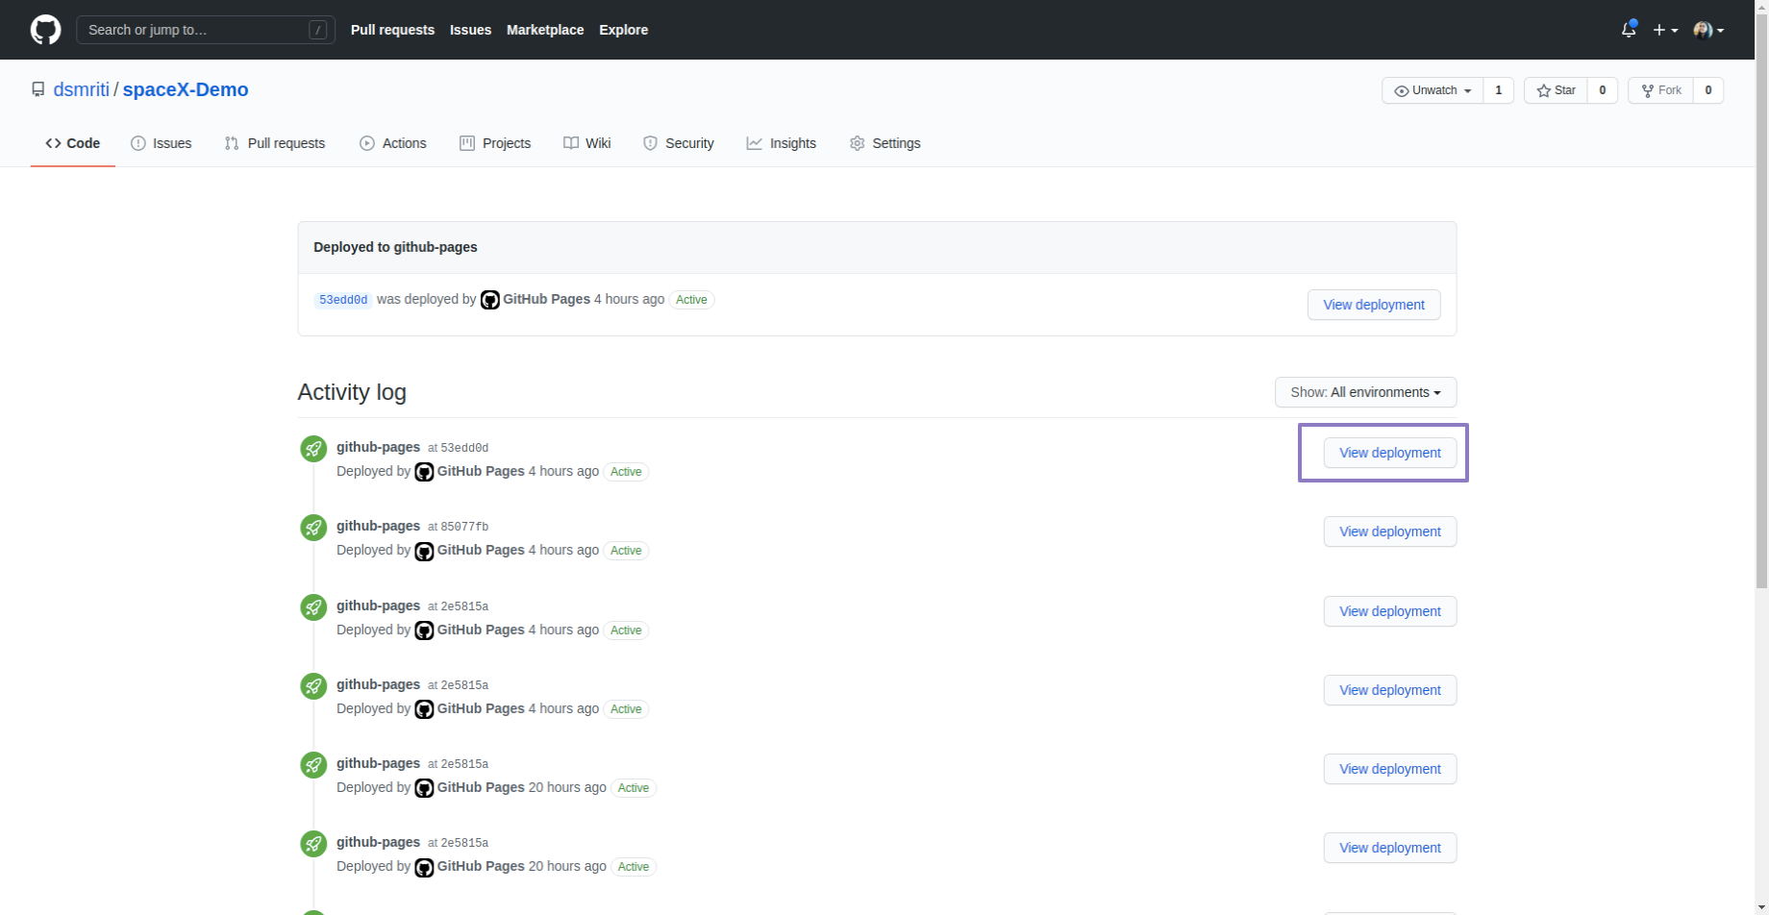Screen dimensions: 1769x915
Task: Go to Marketplace
Action: click(x=545, y=30)
